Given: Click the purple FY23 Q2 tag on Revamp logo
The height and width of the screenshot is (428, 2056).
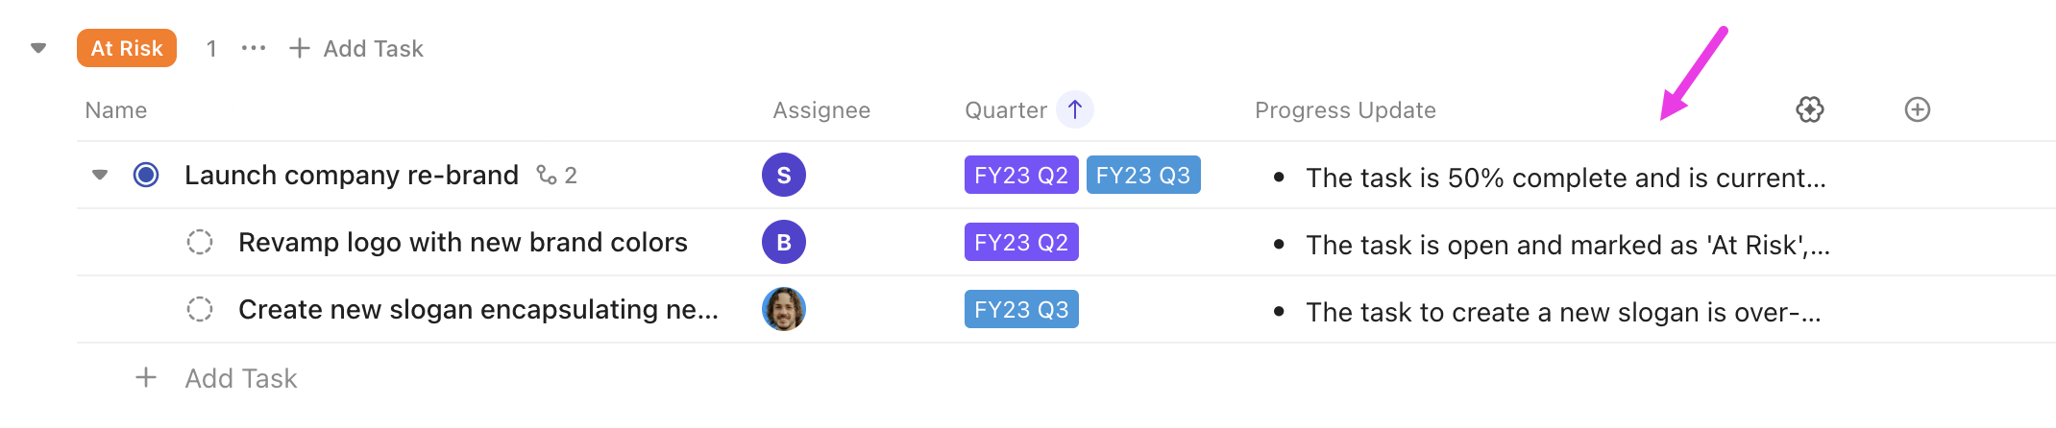Looking at the screenshot, I should (x=1021, y=242).
